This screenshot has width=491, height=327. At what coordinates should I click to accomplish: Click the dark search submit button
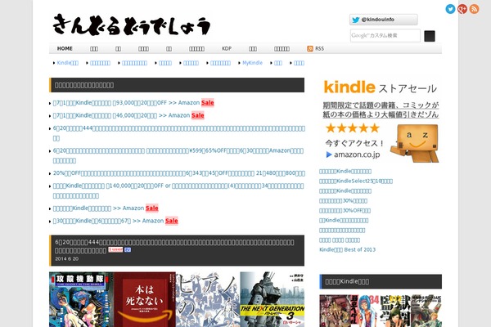click(x=430, y=36)
